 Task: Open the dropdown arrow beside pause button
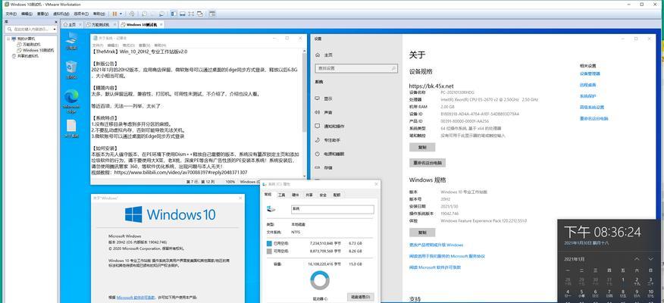[121, 14]
